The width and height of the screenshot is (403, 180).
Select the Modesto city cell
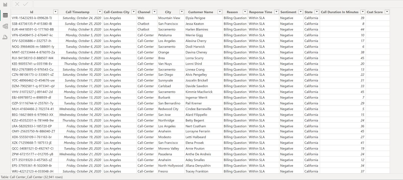pyautogui.click(x=165, y=137)
